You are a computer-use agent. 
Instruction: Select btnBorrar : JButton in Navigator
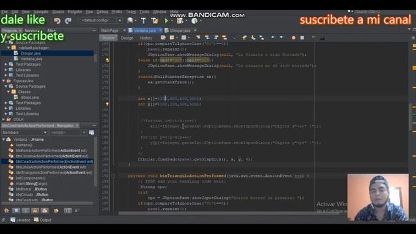click(x=31, y=189)
